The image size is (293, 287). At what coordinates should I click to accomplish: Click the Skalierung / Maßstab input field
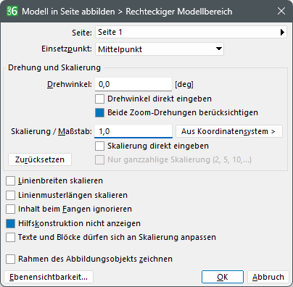tap(133, 131)
